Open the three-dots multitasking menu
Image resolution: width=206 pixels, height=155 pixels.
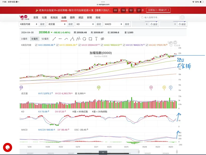pyautogui.click(x=103, y=2)
